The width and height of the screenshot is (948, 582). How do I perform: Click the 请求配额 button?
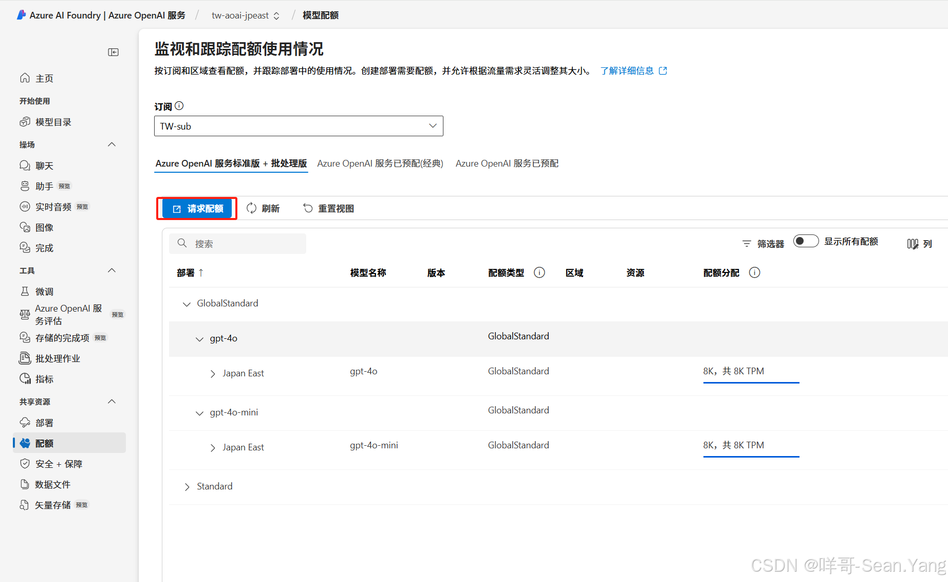point(197,209)
